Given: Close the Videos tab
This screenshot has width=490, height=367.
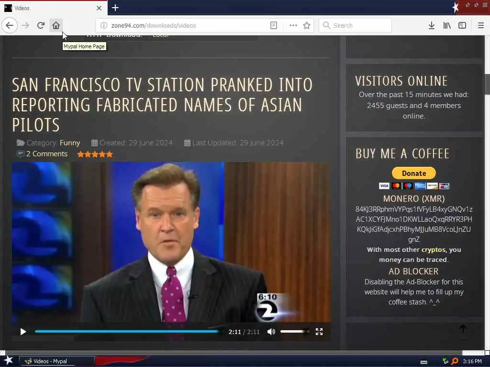Looking at the screenshot, I should (x=99, y=8).
